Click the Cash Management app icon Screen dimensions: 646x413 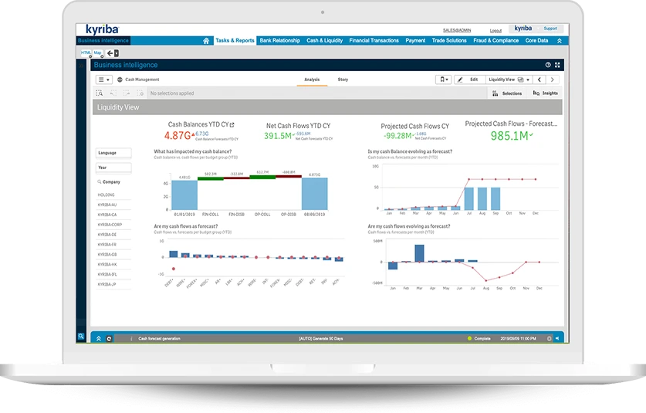(120, 80)
